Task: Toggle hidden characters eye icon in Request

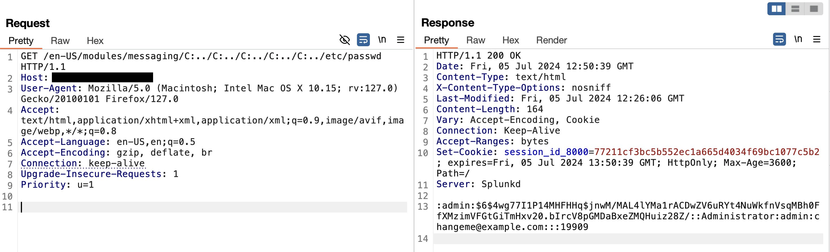Action: click(x=345, y=40)
